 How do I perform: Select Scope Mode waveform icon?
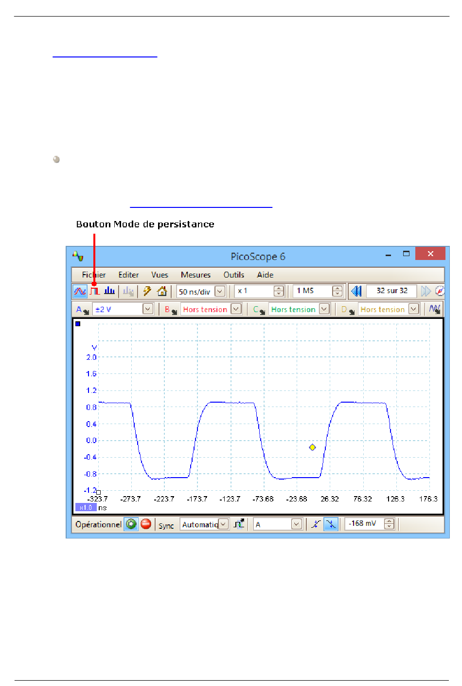pyautogui.click(x=80, y=291)
